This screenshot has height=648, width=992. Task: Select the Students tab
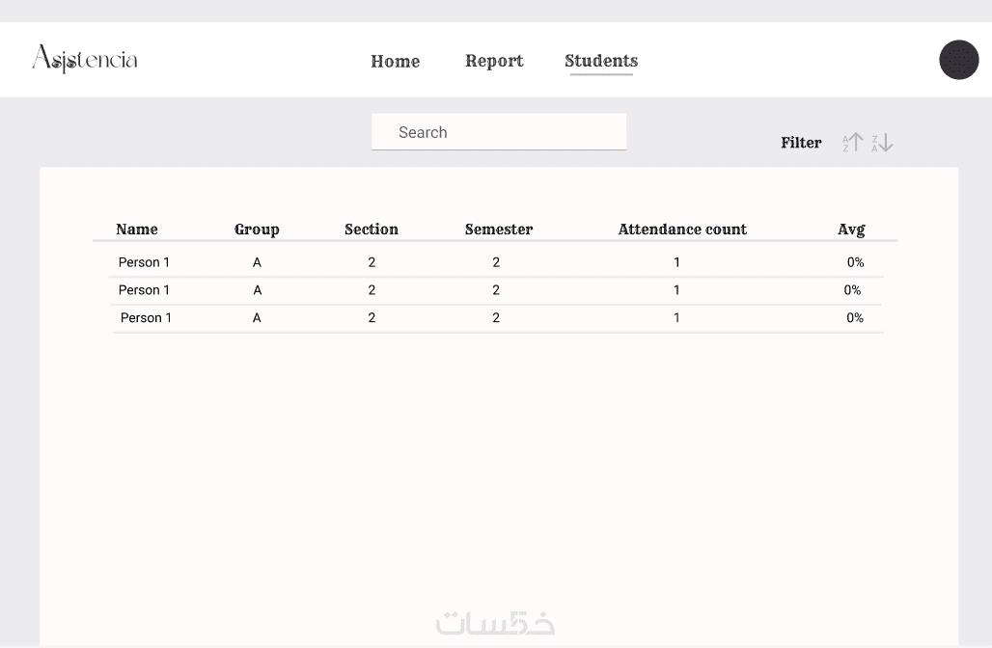tap(601, 61)
